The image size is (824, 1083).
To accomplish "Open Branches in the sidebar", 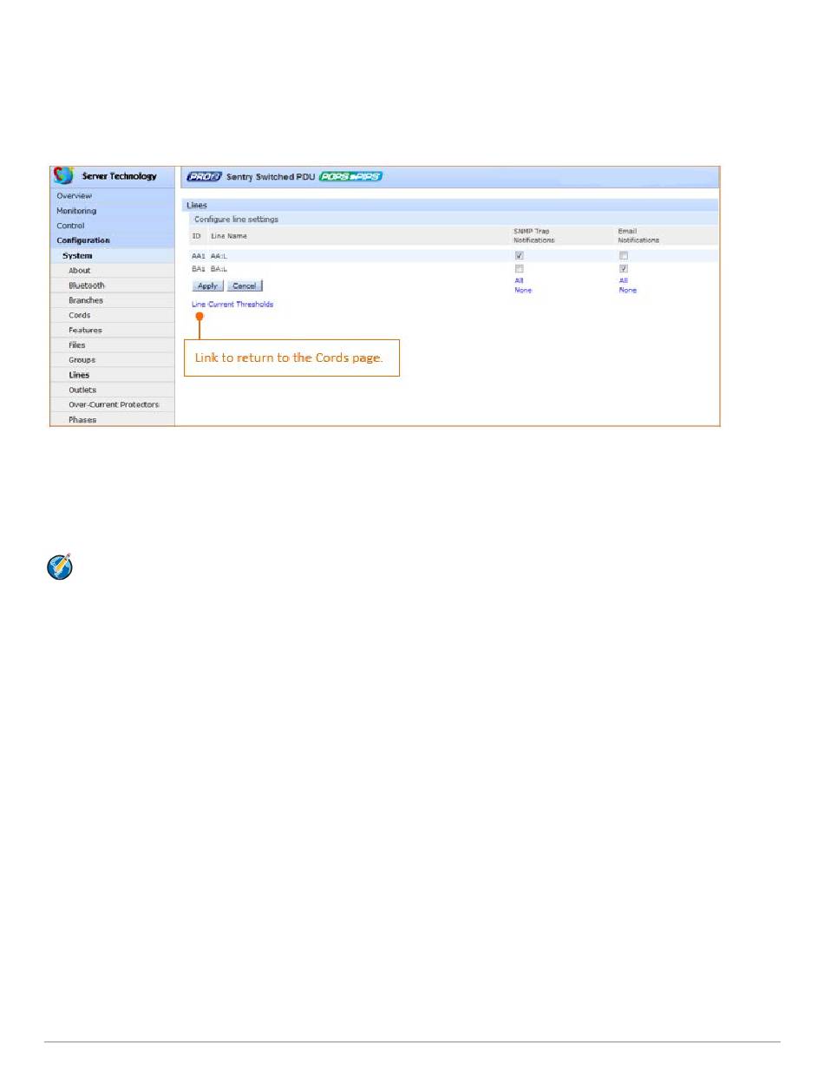I will click(86, 300).
